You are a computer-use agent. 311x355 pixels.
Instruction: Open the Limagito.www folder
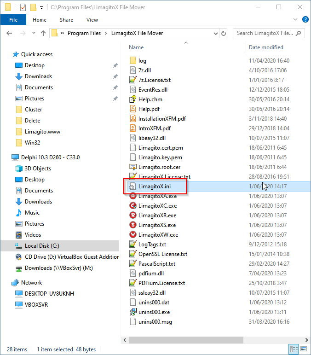pyautogui.click(x=42, y=132)
